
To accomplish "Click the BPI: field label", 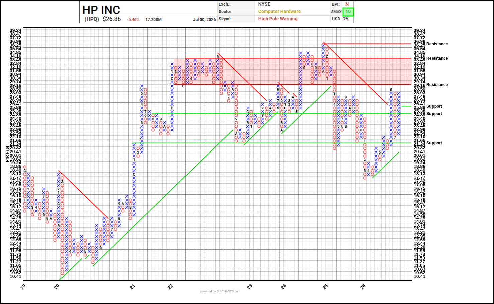I will (x=336, y=4).
